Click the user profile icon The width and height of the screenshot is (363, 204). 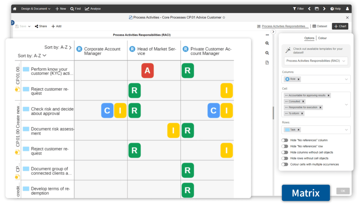347,9
